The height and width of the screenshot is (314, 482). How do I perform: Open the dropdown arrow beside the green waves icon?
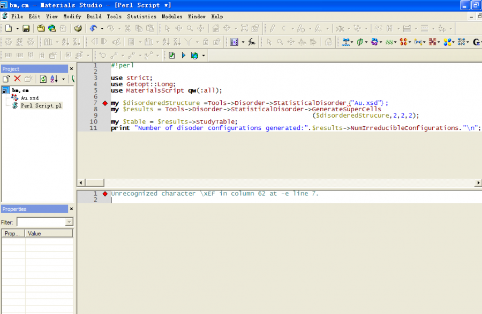pos(395,42)
